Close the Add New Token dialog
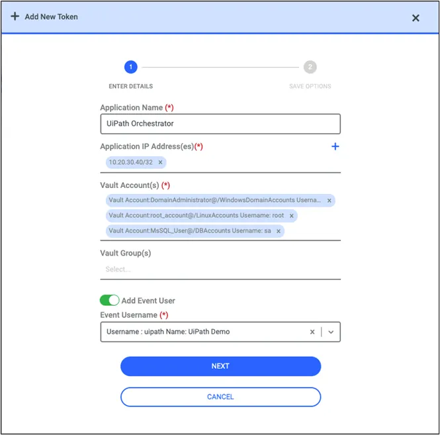Screen dimensions: 440x435 click(416, 18)
